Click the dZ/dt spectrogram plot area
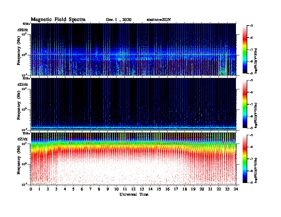 (133, 159)
